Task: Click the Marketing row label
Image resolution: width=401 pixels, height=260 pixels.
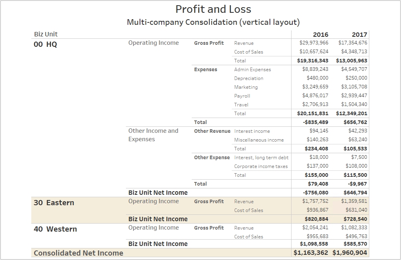Action: (246, 87)
